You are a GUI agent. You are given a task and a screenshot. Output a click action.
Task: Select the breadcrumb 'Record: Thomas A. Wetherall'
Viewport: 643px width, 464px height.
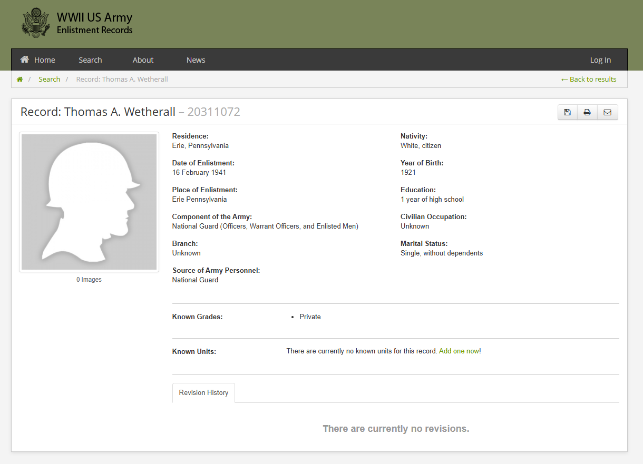tap(122, 80)
